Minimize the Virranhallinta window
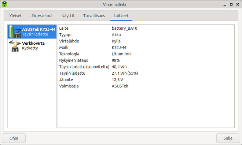This screenshot has height=145, width=242. tap(225, 5)
